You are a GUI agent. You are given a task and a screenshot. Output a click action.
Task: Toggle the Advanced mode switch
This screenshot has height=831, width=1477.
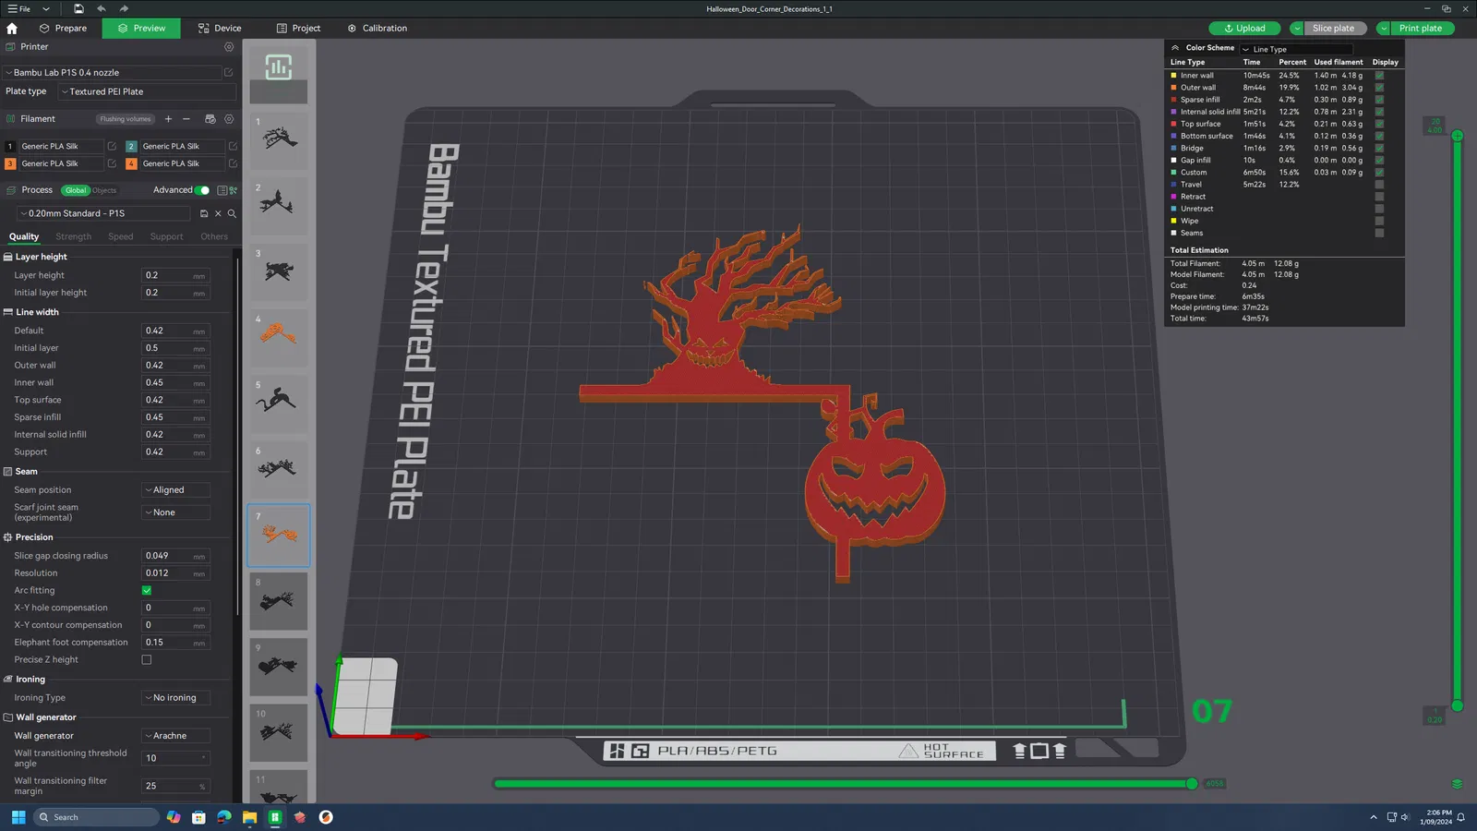(202, 190)
